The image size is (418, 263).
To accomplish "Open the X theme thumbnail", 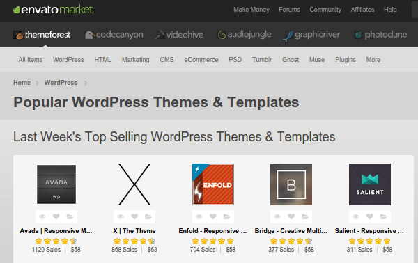I will (x=134, y=184).
